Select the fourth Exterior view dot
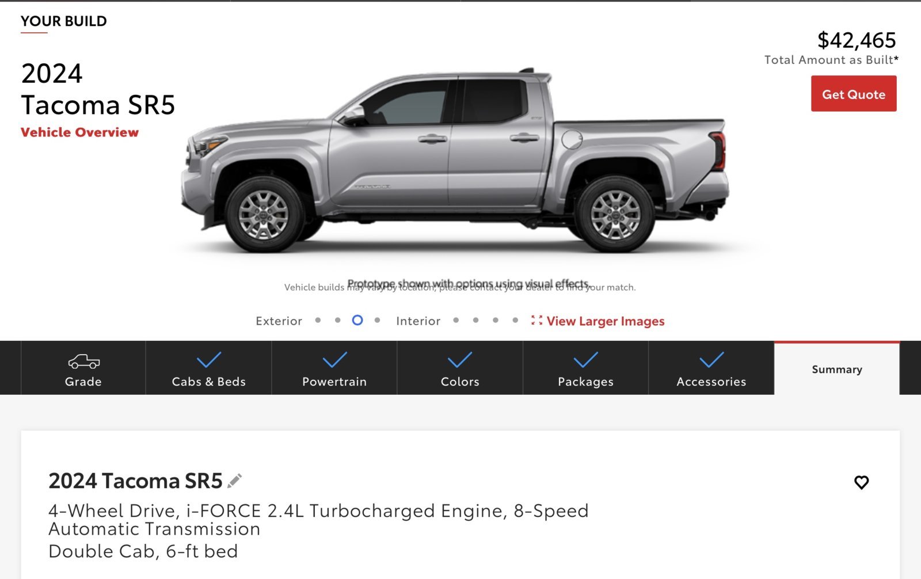The width and height of the screenshot is (921, 579). pyautogui.click(x=377, y=320)
